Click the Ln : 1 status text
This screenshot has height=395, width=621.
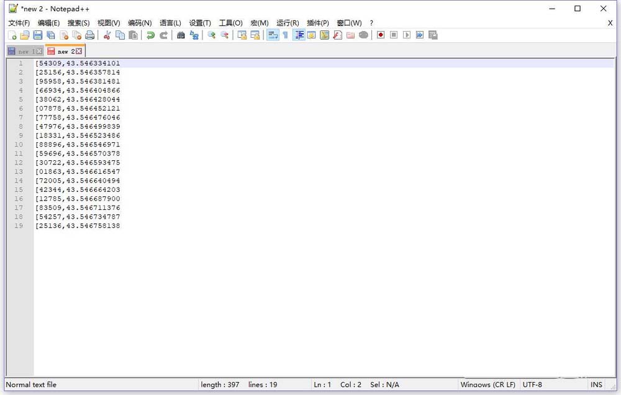(x=322, y=384)
